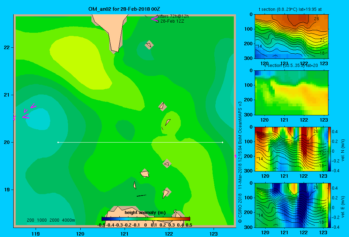The height and width of the screenshot is (237, 349).
Task: Select the "height anomaly (m)" label
Action: point(145,213)
